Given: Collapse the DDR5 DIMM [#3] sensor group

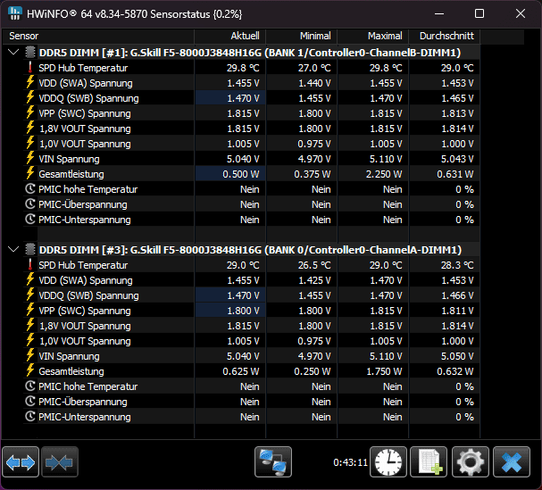Looking at the screenshot, I should (x=13, y=250).
